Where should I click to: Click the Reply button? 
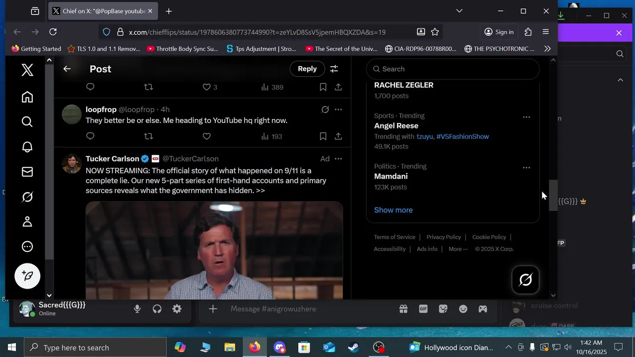[x=307, y=69]
